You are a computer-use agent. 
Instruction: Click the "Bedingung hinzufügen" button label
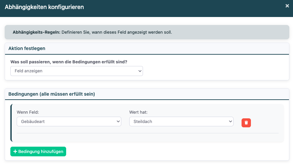41,152
